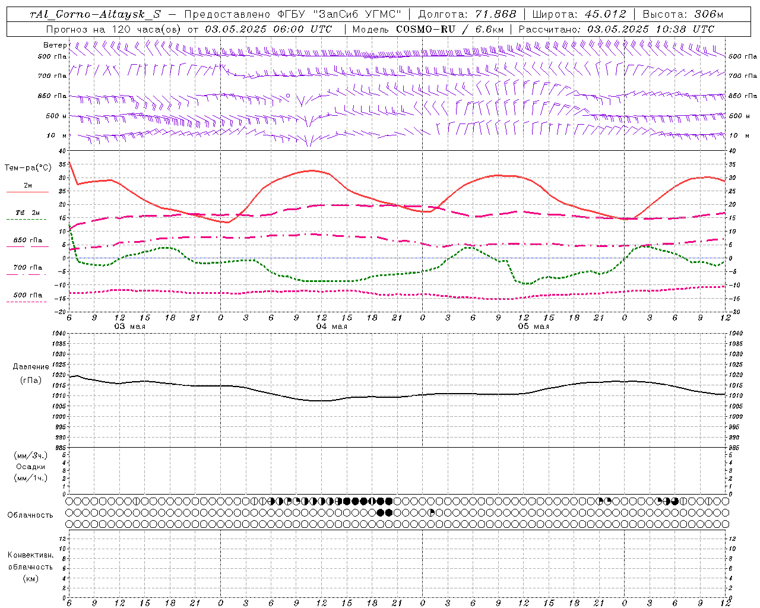Click the Модель COSMO-RU / 6.6км label
Screen dimensions: 760x608
tap(428, 29)
